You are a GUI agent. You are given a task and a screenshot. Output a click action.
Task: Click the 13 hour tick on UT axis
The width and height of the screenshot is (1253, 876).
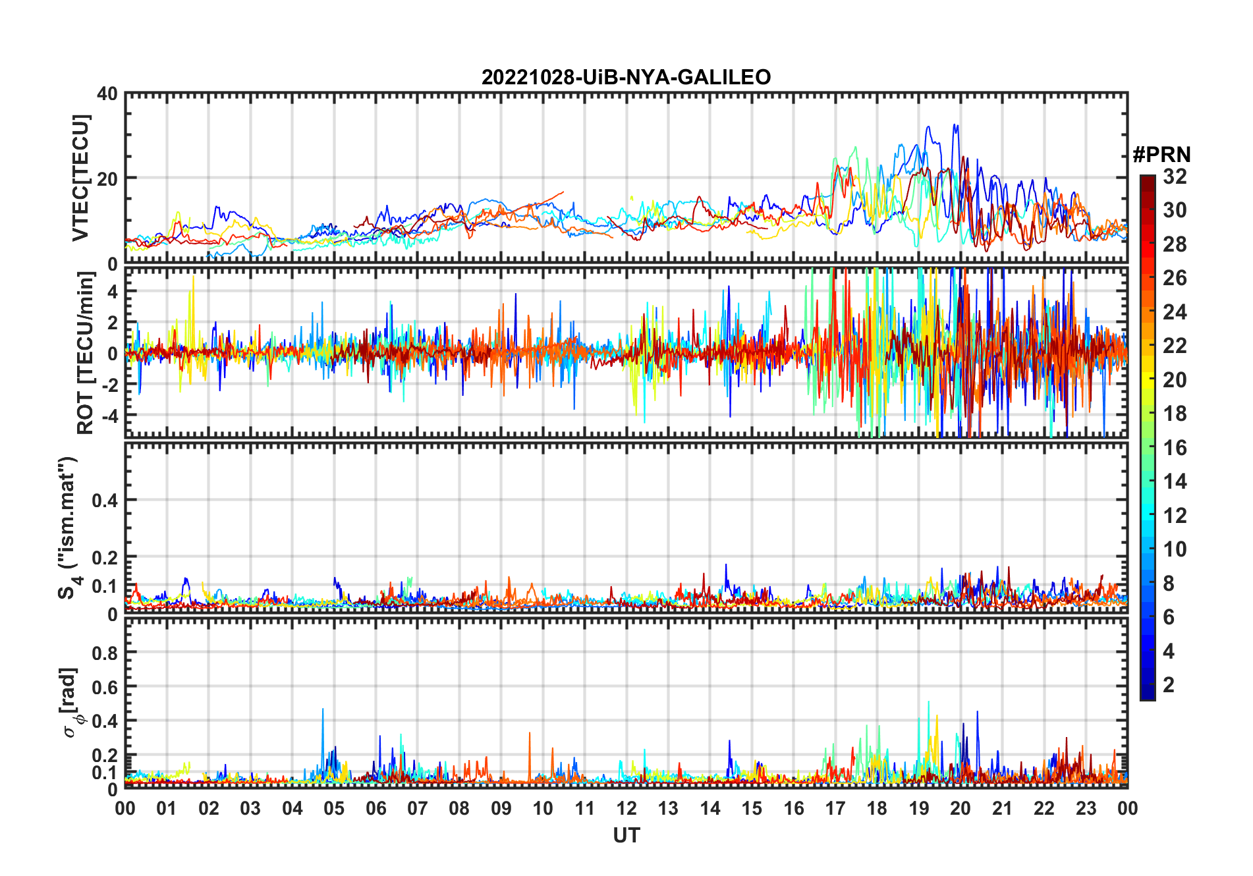pos(668,808)
